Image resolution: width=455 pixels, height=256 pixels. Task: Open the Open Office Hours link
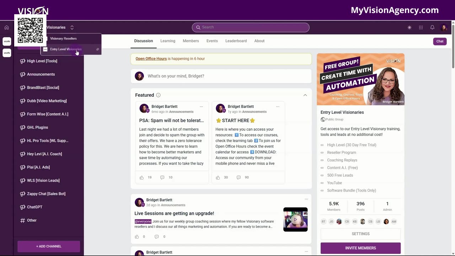coord(151,59)
